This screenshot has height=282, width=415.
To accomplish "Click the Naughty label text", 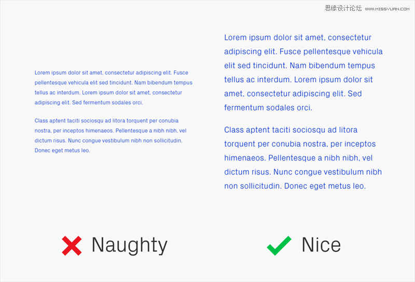I will 129,246.
